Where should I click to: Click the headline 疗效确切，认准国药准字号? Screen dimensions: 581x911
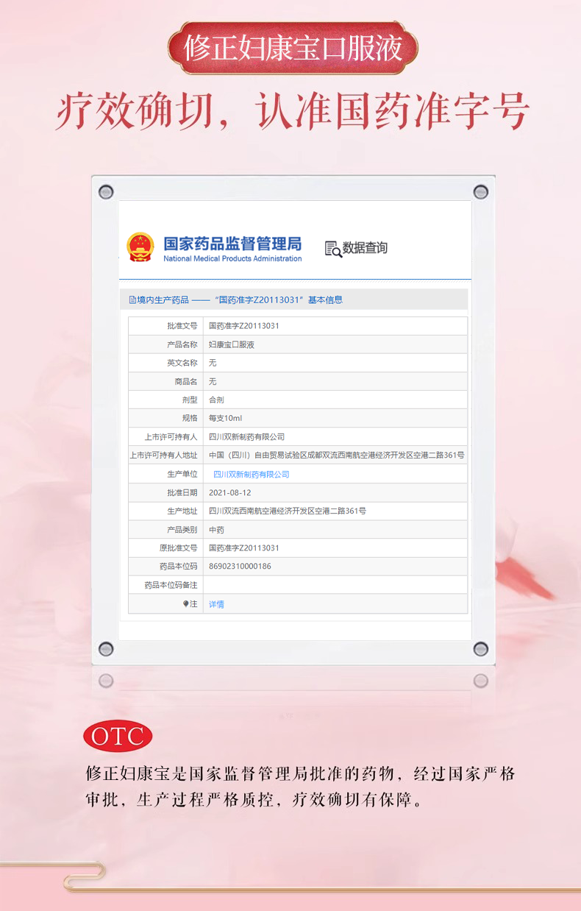293,113
